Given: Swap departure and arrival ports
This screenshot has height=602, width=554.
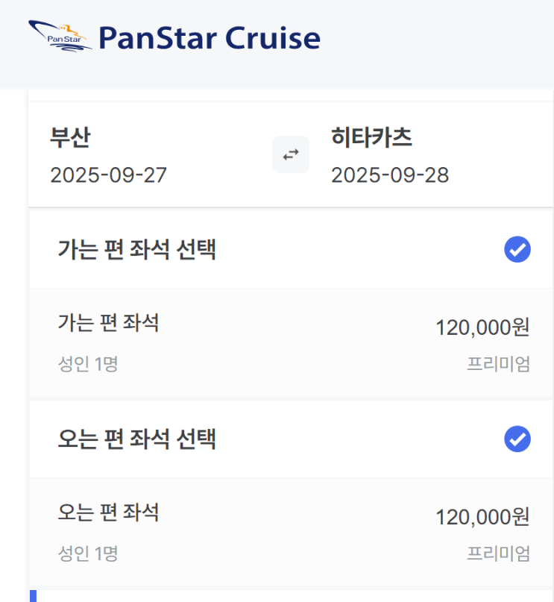Looking at the screenshot, I should click(290, 154).
